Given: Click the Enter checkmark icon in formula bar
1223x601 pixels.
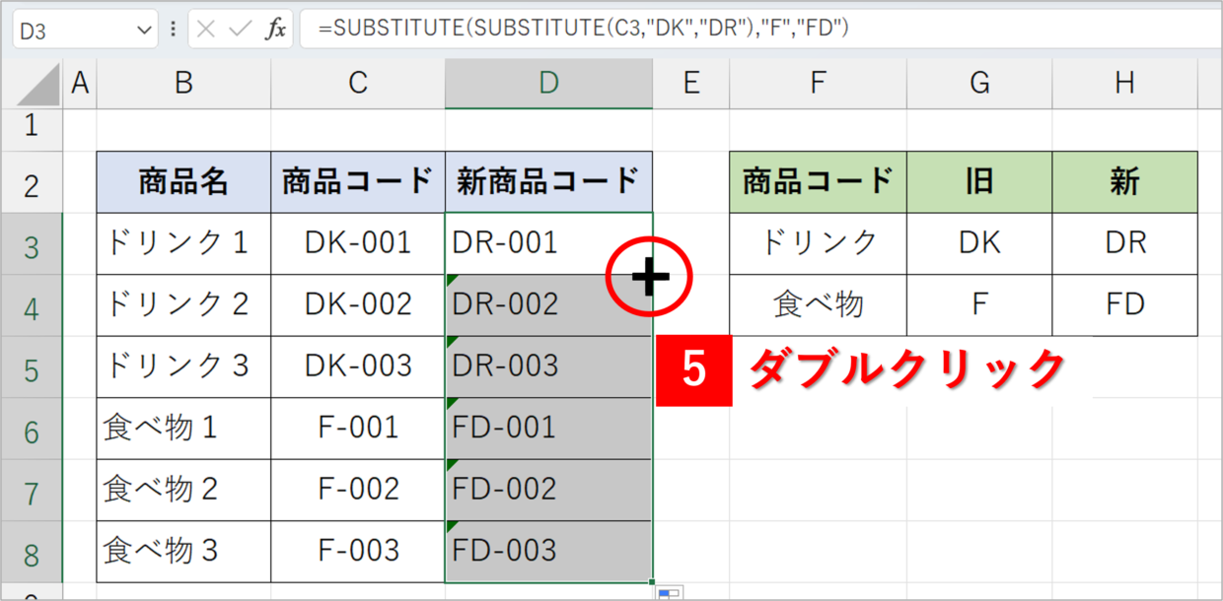Looking at the screenshot, I should click(240, 30).
